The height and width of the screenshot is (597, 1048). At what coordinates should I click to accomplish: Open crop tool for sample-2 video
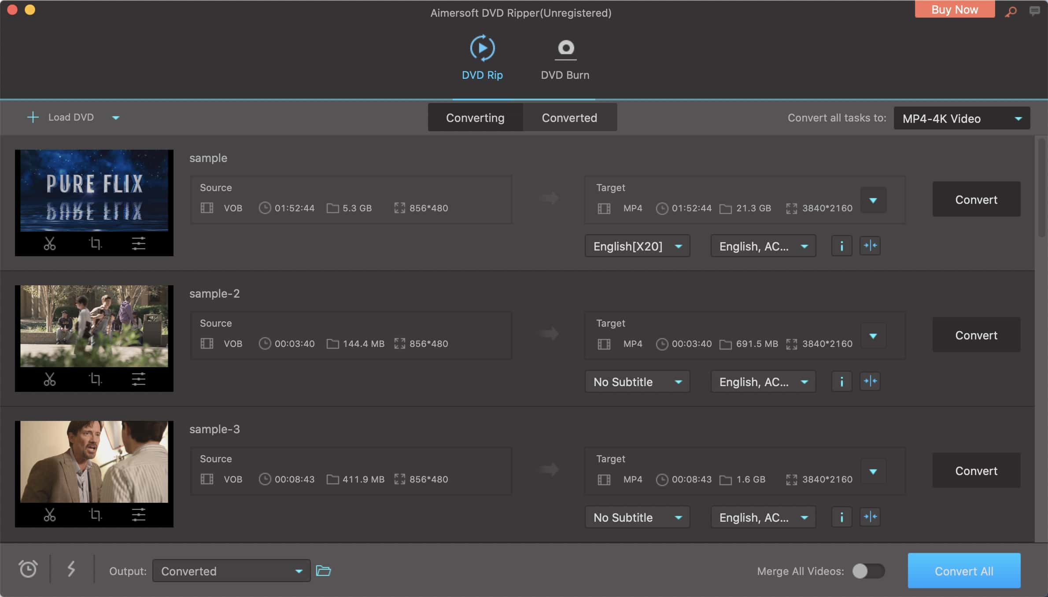95,379
